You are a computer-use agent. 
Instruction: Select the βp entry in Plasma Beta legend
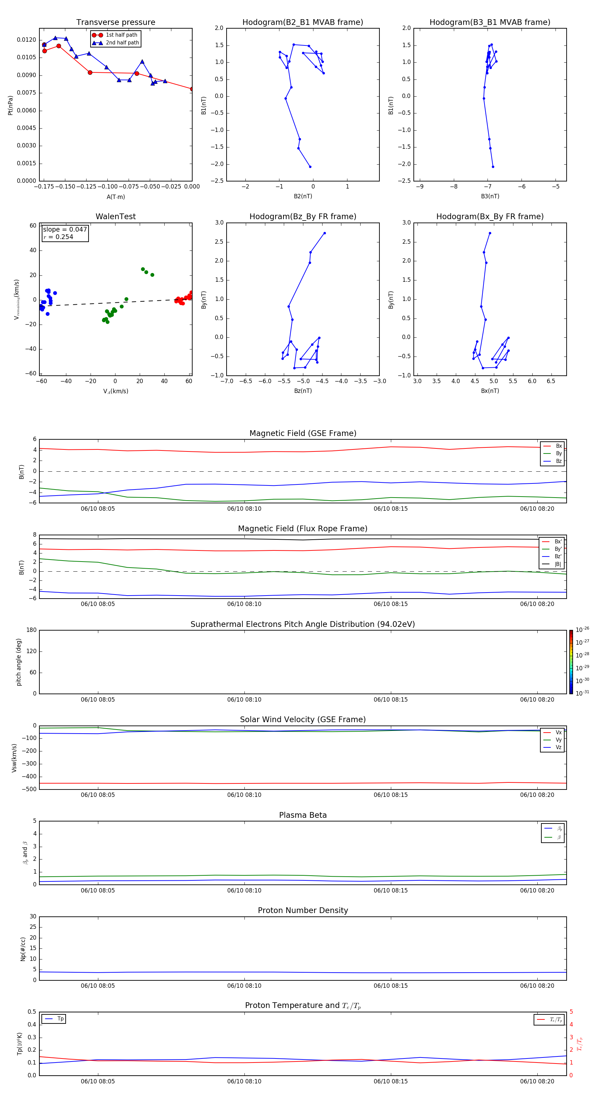click(553, 829)
